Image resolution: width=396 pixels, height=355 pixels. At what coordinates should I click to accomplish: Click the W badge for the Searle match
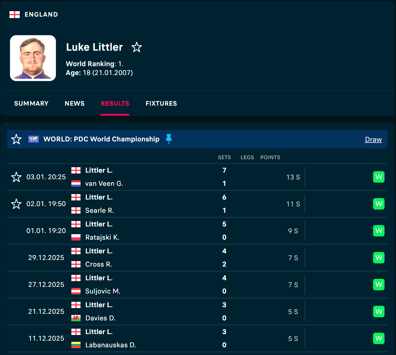[x=379, y=204]
